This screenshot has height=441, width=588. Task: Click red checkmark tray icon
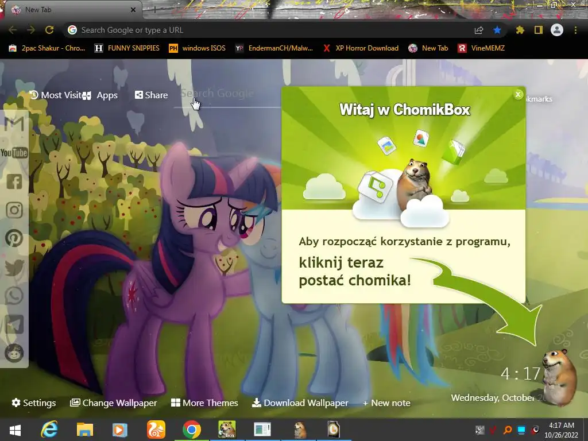click(493, 430)
